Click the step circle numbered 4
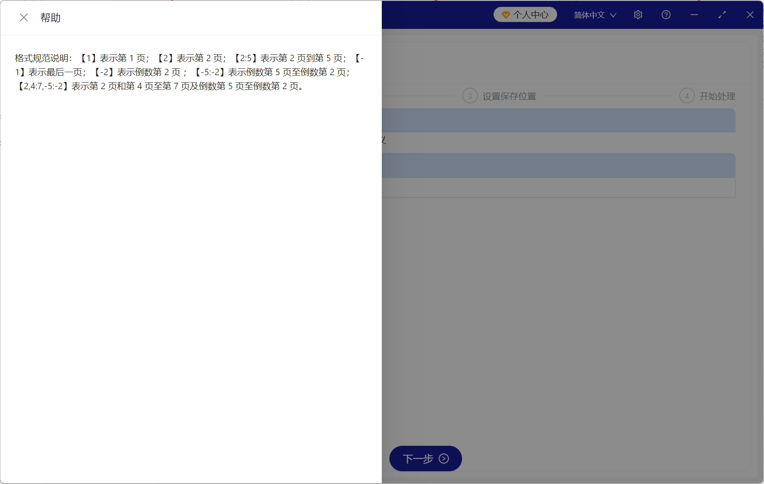 point(687,96)
